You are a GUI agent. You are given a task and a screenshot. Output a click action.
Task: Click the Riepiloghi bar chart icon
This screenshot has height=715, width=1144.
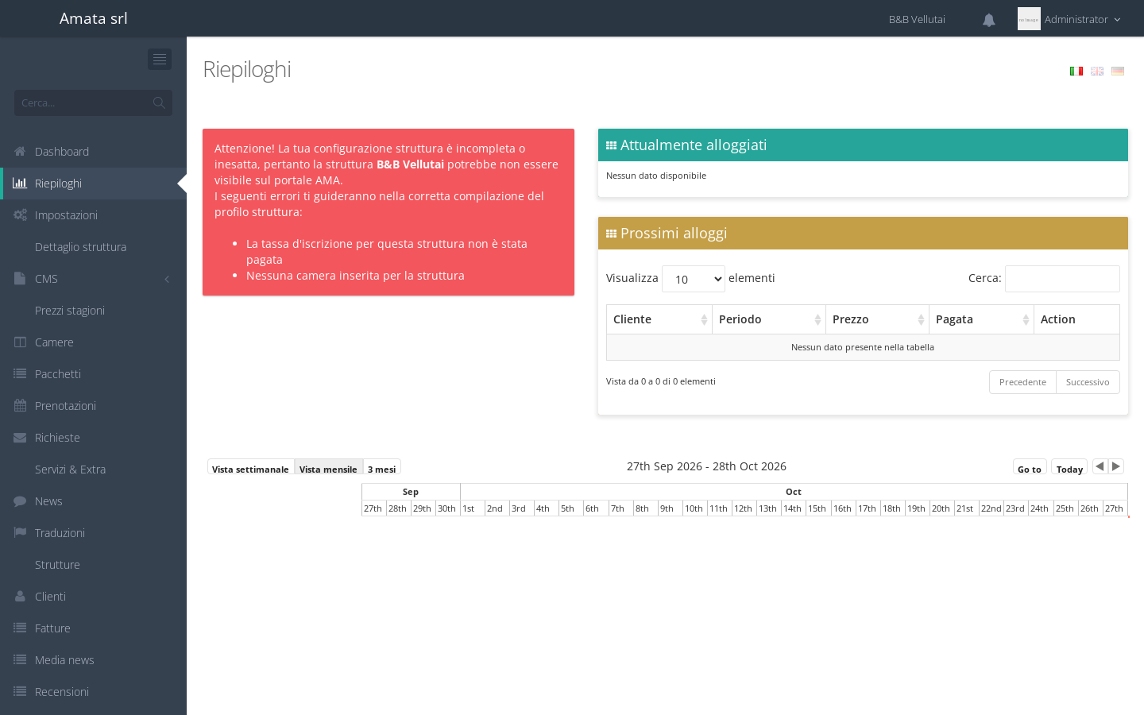click(x=20, y=184)
